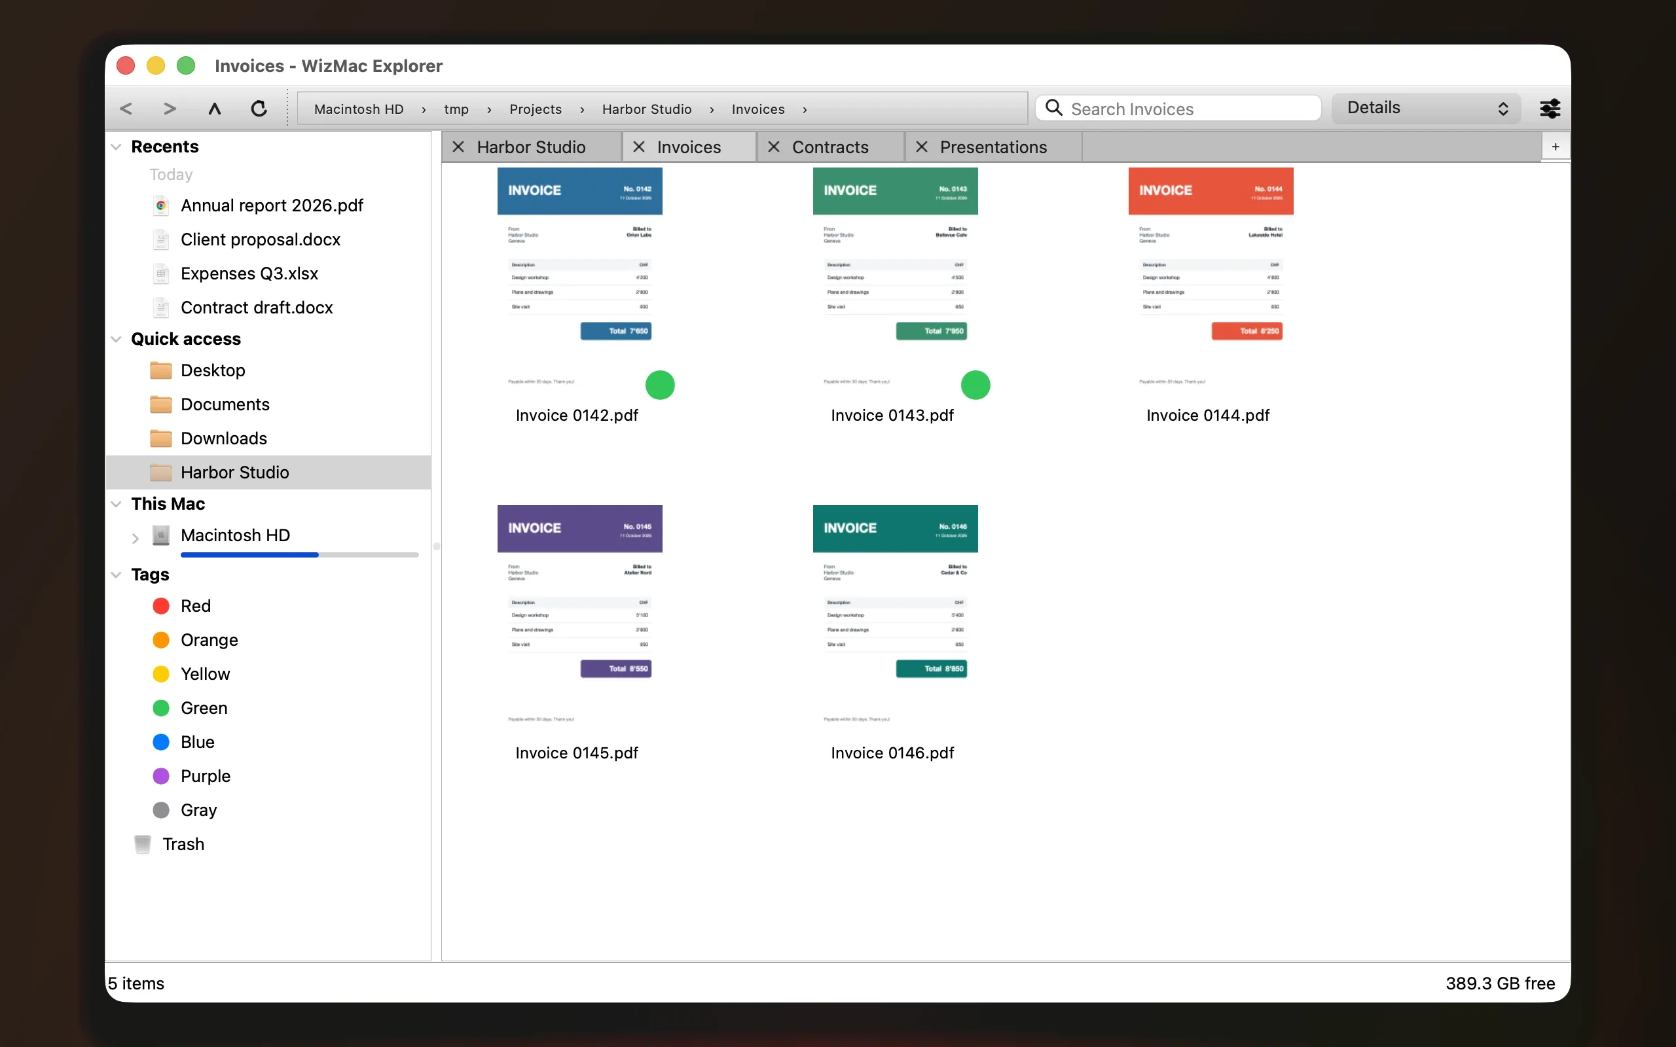1676x1047 pixels.
Task: Refresh the Invoices folder view
Action: [259, 109]
